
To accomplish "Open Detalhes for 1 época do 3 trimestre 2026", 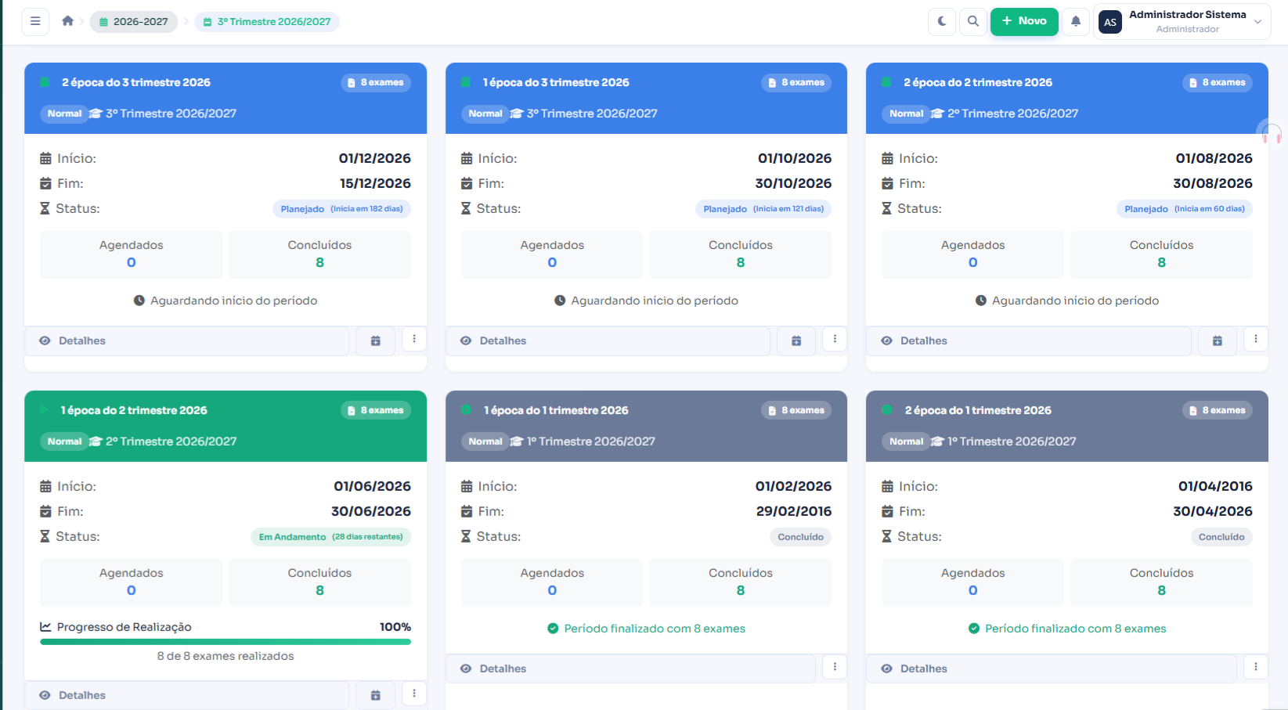I will click(608, 341).
